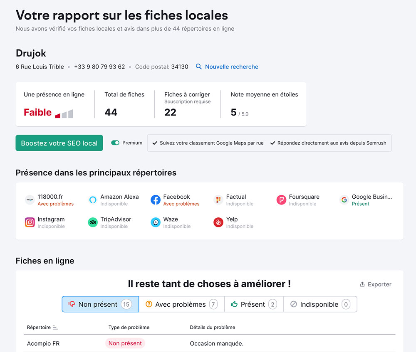Click the Yelp directory name

click(232, 219)
